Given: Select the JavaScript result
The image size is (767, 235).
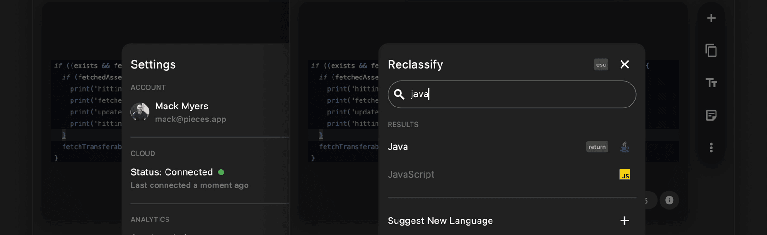Looking at the screenshot, I should pyautogui.click(x=512, y=174).
